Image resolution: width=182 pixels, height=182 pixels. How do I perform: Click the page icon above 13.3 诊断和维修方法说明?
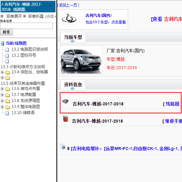7,61
